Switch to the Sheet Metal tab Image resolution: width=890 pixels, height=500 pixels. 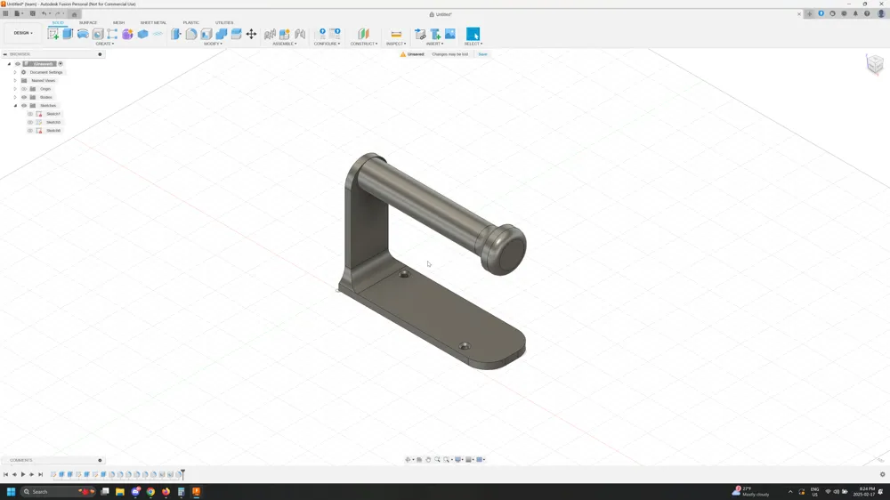[153, 23]
